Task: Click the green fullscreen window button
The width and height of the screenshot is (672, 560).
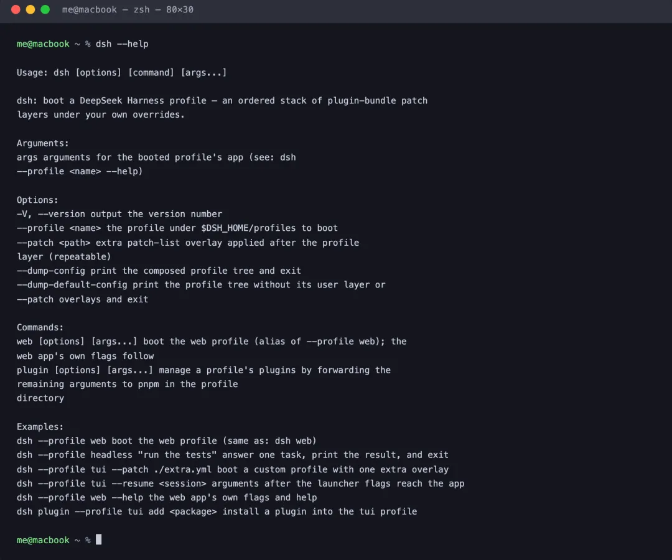Action: (x=45, y=9)
